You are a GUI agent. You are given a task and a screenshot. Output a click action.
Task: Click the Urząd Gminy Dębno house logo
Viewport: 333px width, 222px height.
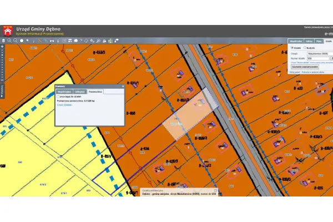8,31
